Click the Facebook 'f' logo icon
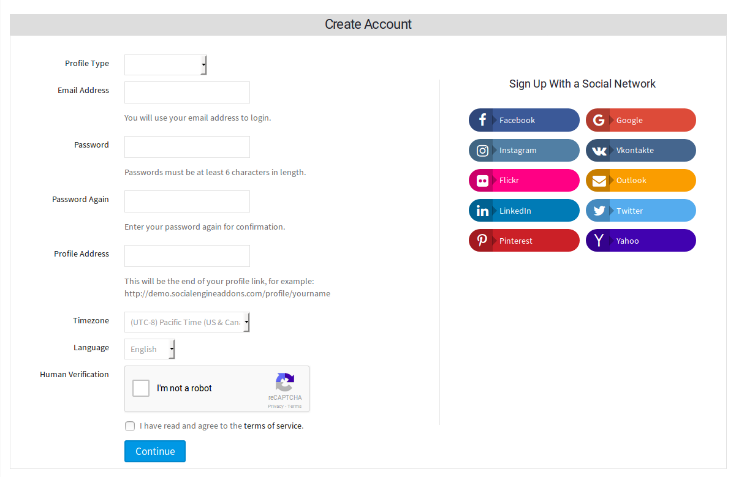 pos(482,120)
